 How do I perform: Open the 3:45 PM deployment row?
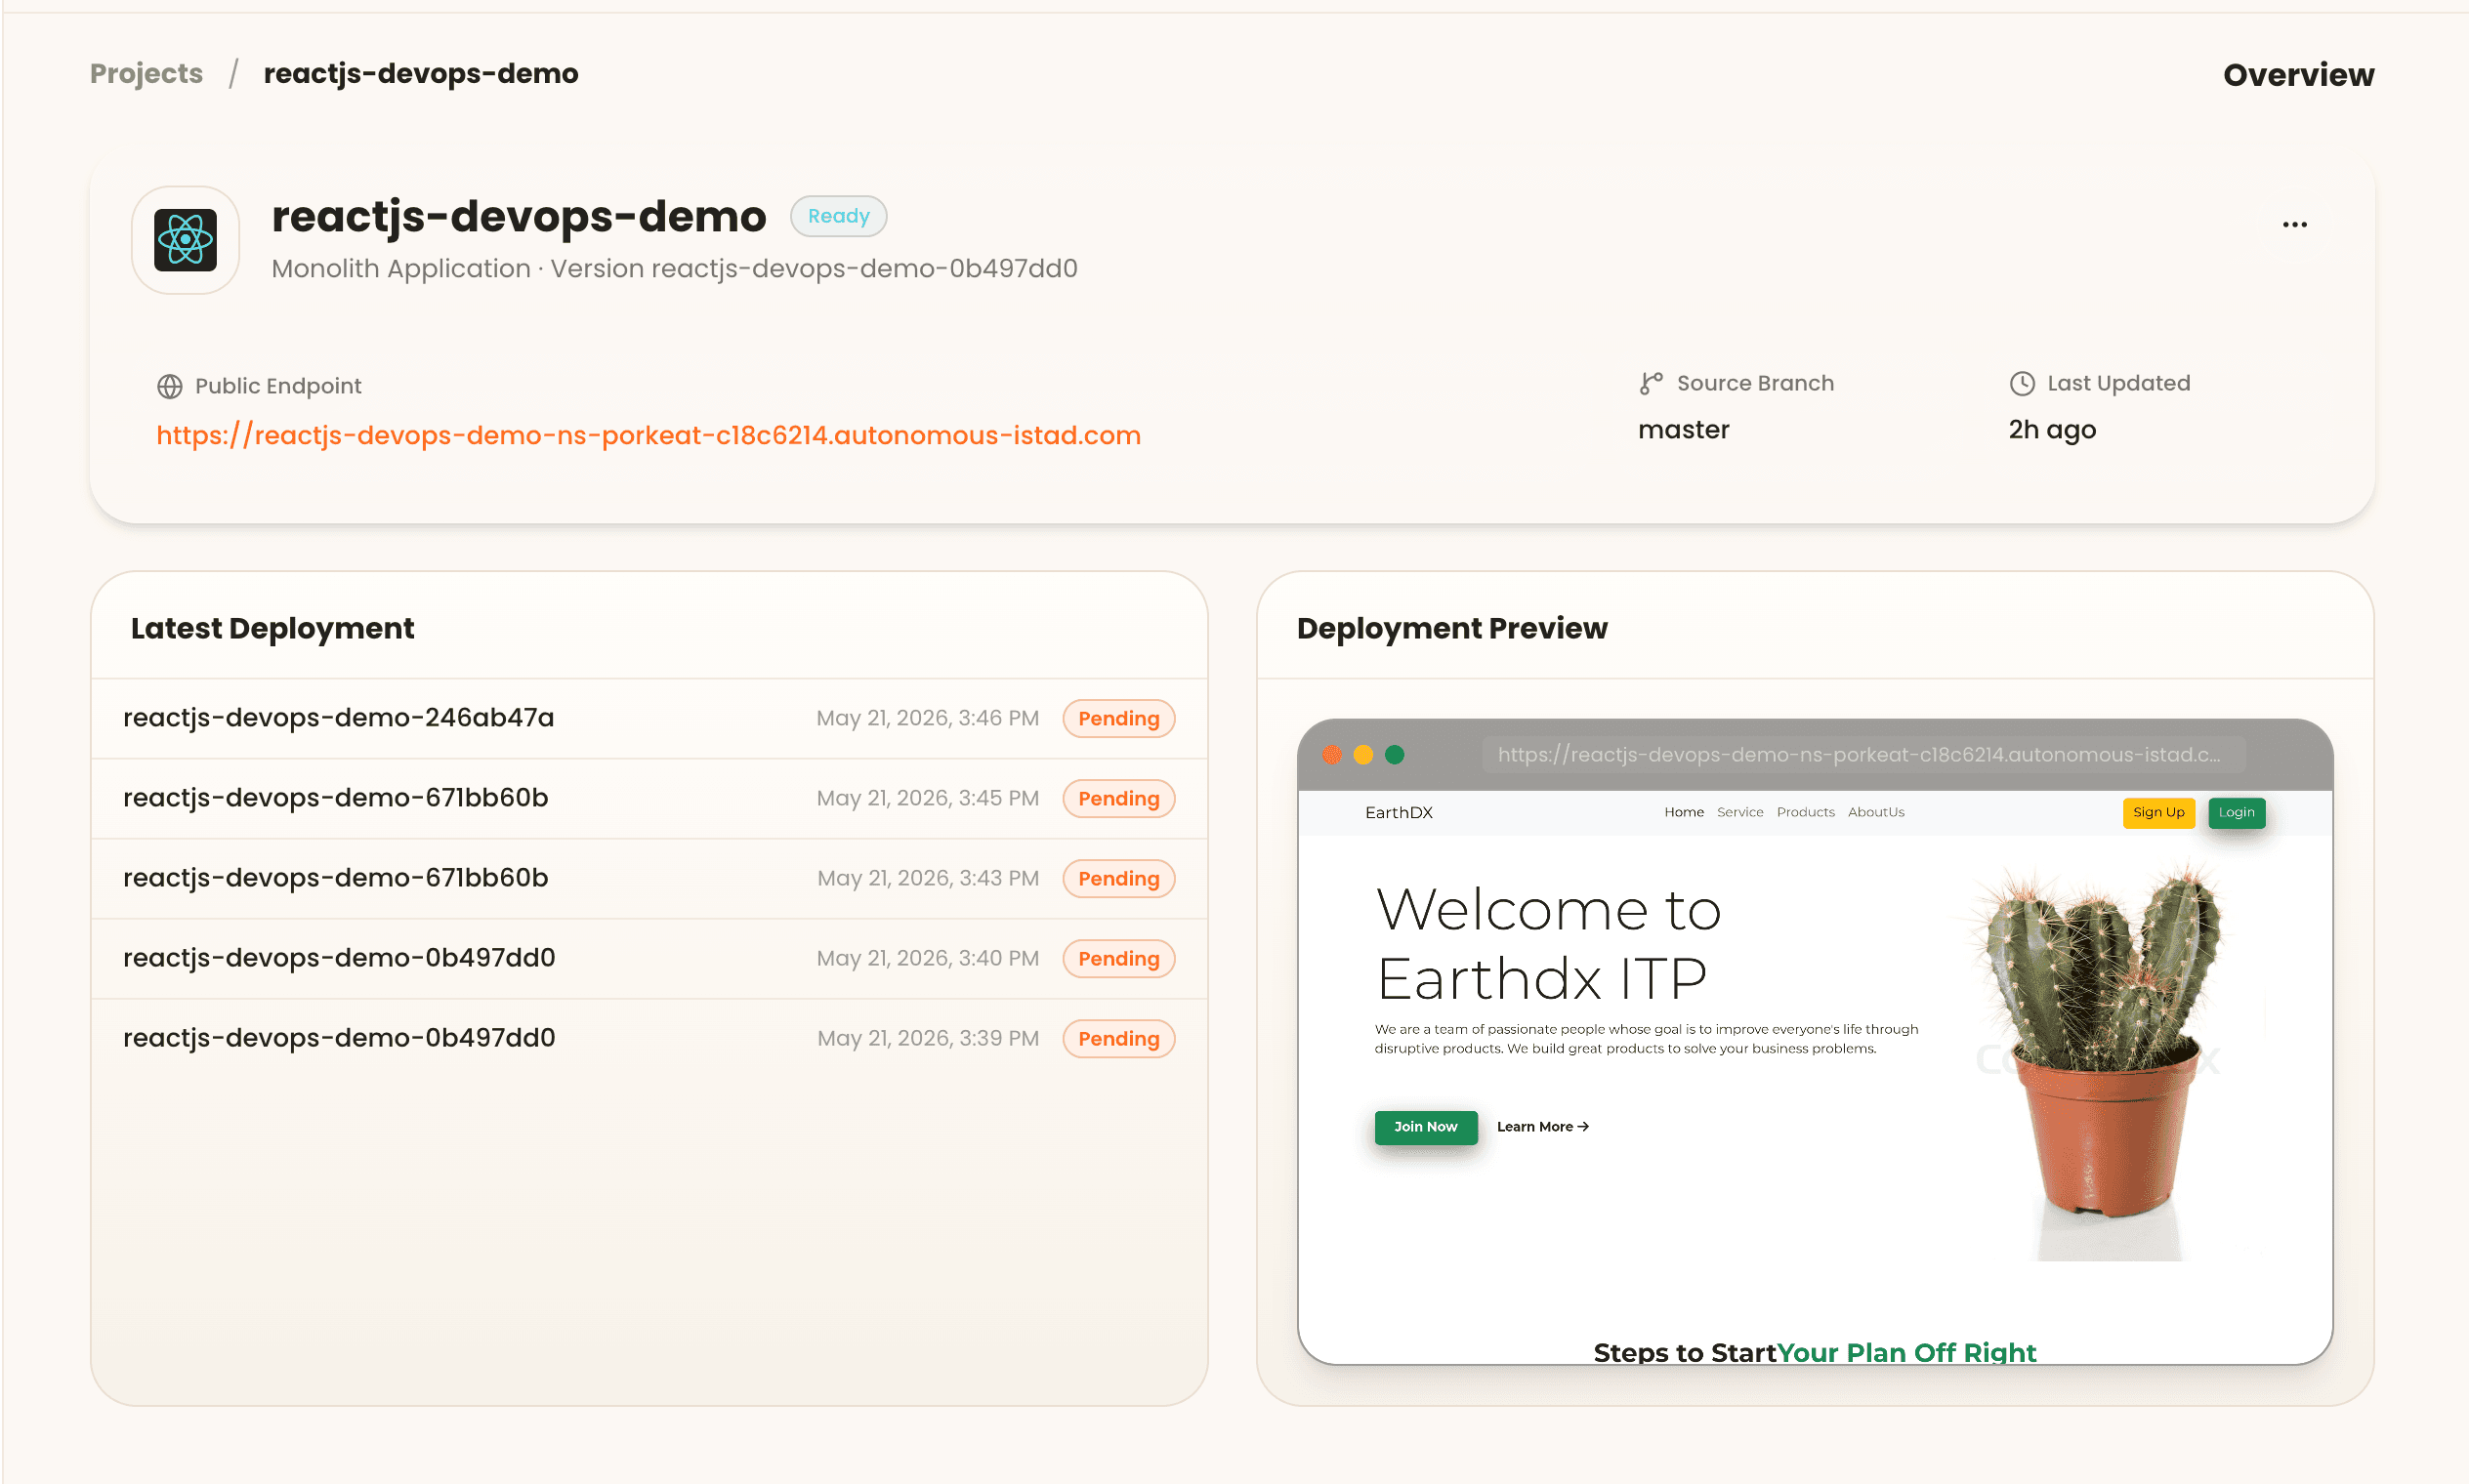pos(649,798)
